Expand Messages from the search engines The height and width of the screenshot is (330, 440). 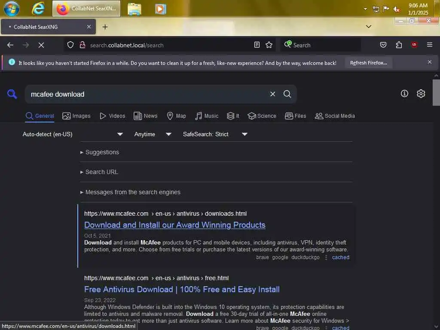coord(130,192)
